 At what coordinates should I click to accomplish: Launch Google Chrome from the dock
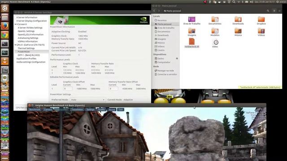pyautogui.click(x=5, y=35)
